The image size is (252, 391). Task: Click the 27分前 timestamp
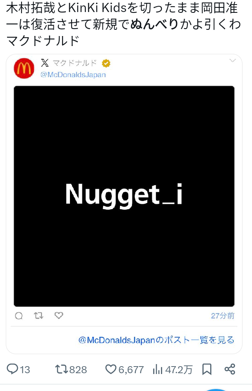[223, 316]
